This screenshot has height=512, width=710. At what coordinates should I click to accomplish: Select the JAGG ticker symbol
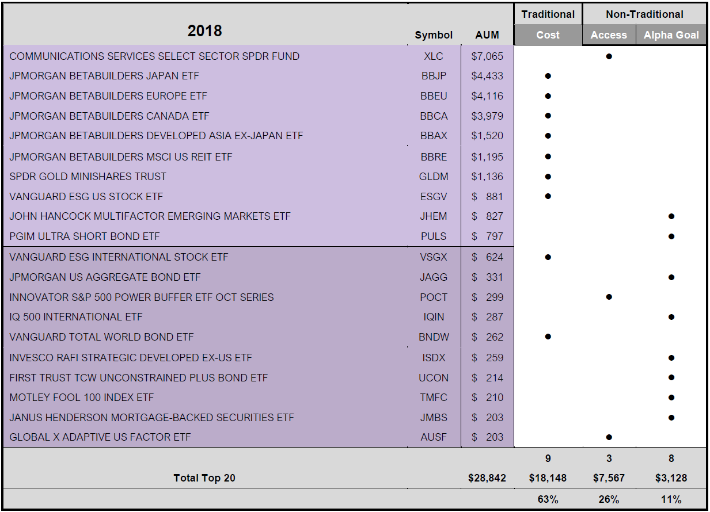pos(434,277)
